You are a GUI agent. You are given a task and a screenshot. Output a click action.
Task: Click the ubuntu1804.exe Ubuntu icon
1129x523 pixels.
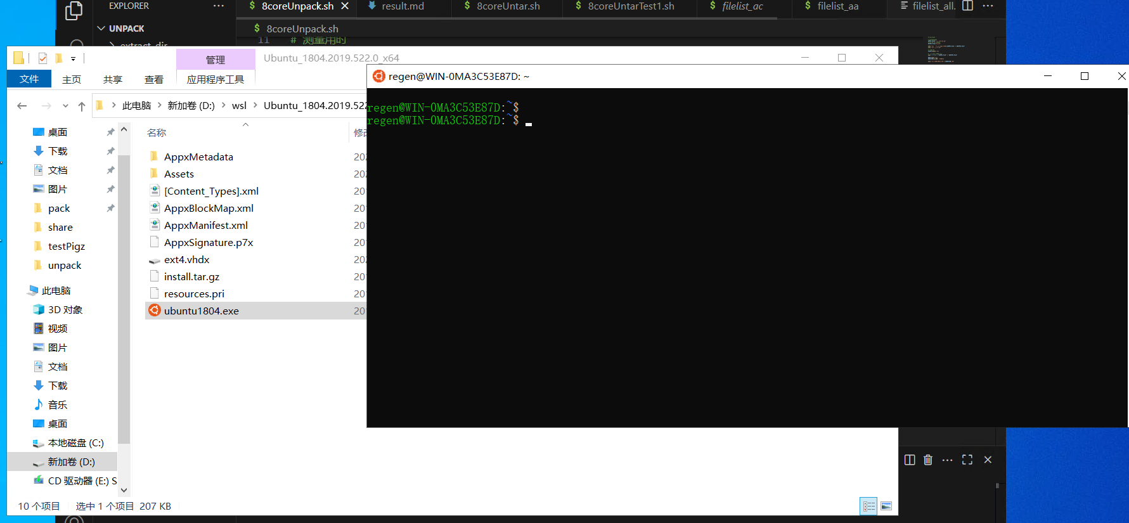click(x=154, y=310)
